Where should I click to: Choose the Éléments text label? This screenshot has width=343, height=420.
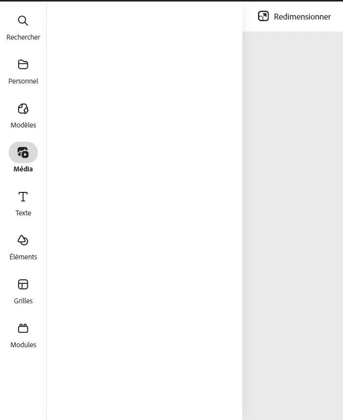(23, 256)
